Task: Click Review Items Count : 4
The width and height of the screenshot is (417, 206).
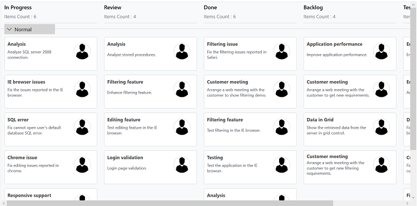Action: coord(120,17)
